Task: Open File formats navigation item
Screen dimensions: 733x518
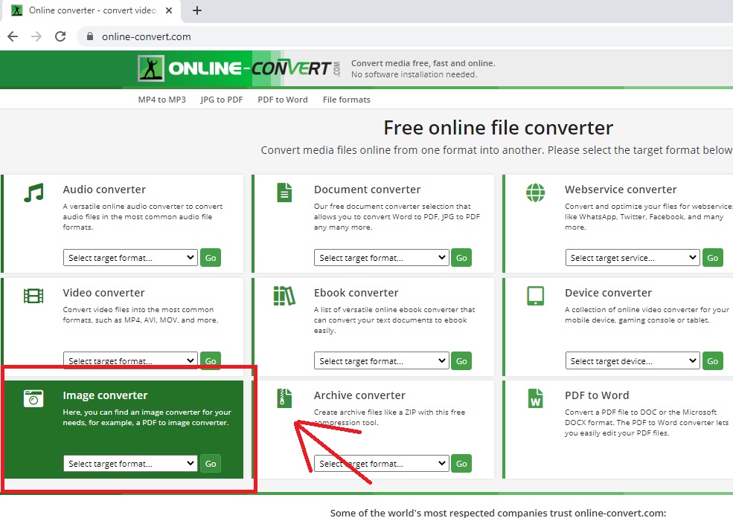Action: pyautogui.click(x=346, y=100)
